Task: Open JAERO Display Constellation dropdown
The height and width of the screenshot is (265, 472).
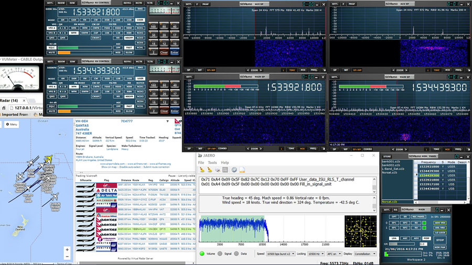Action: 365,254
